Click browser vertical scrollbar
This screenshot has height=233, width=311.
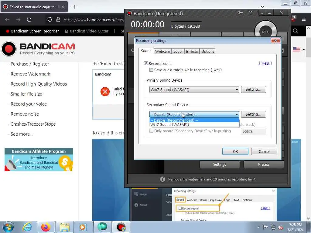(308, 123)
